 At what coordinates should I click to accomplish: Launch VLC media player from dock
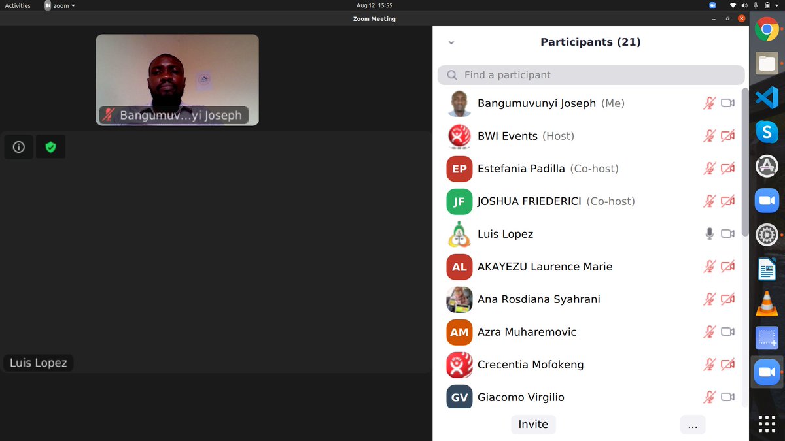click(x=767, y=303)
